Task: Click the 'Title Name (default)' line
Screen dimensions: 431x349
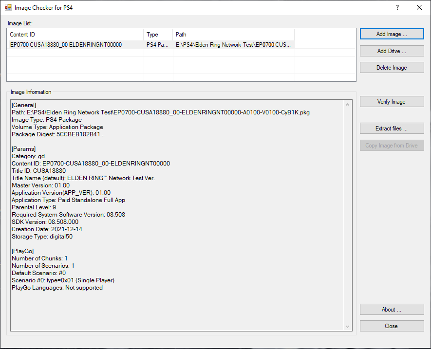Action: click(83, 178)
